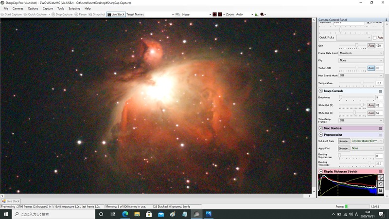Collapse the Image Controls section
Viewport: 389px width, 219px height.
click(x=320, y=91)
